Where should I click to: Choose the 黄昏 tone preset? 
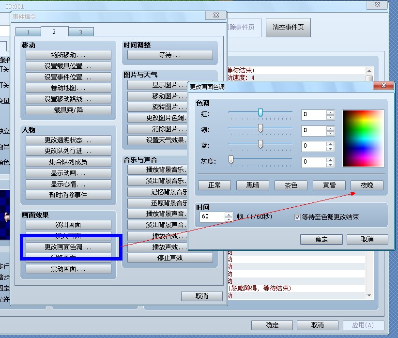tap(329, 185)
